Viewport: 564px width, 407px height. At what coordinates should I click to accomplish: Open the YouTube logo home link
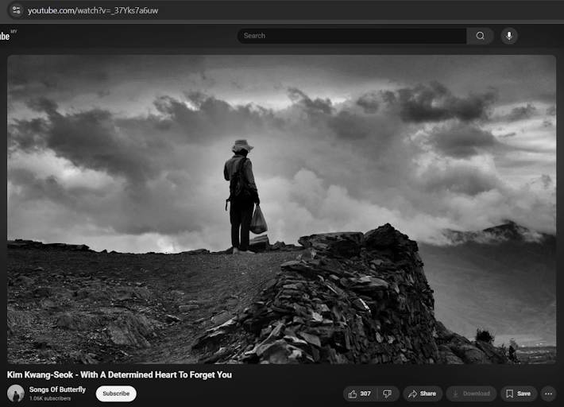pyautogui.click(x=5, y=36)
